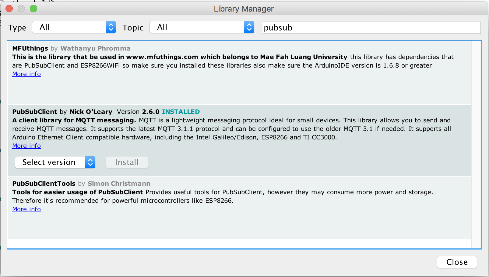Select the PubSubClientTools library title
489x277 pixels.
click(44, 184)
